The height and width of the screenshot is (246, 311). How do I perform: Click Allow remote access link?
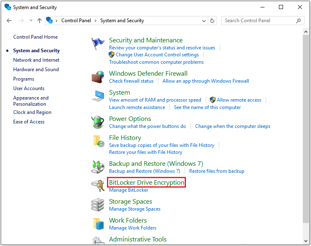click(x=239, y=100)
